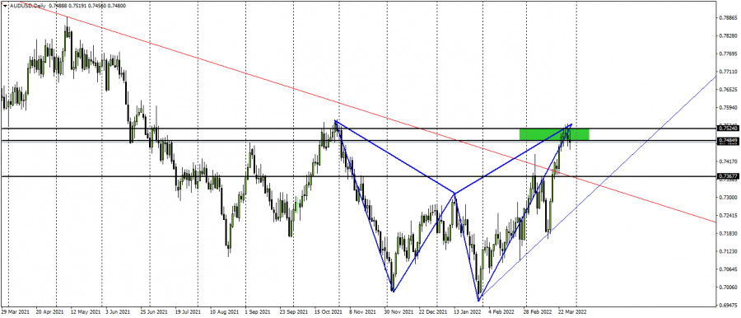Click the 28 Feb 2022 date label
The image size is (741, 318).
tap(538, 313)
